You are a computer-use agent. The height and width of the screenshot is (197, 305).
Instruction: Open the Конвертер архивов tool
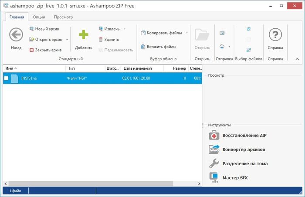point(213,149)
